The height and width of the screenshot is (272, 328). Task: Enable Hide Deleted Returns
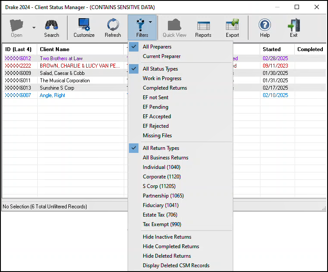tap(180, 256)
